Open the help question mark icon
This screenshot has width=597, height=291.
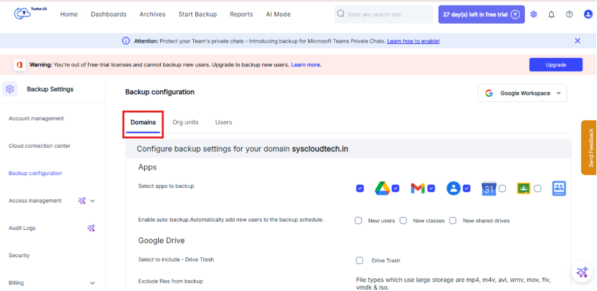point(569,15)
